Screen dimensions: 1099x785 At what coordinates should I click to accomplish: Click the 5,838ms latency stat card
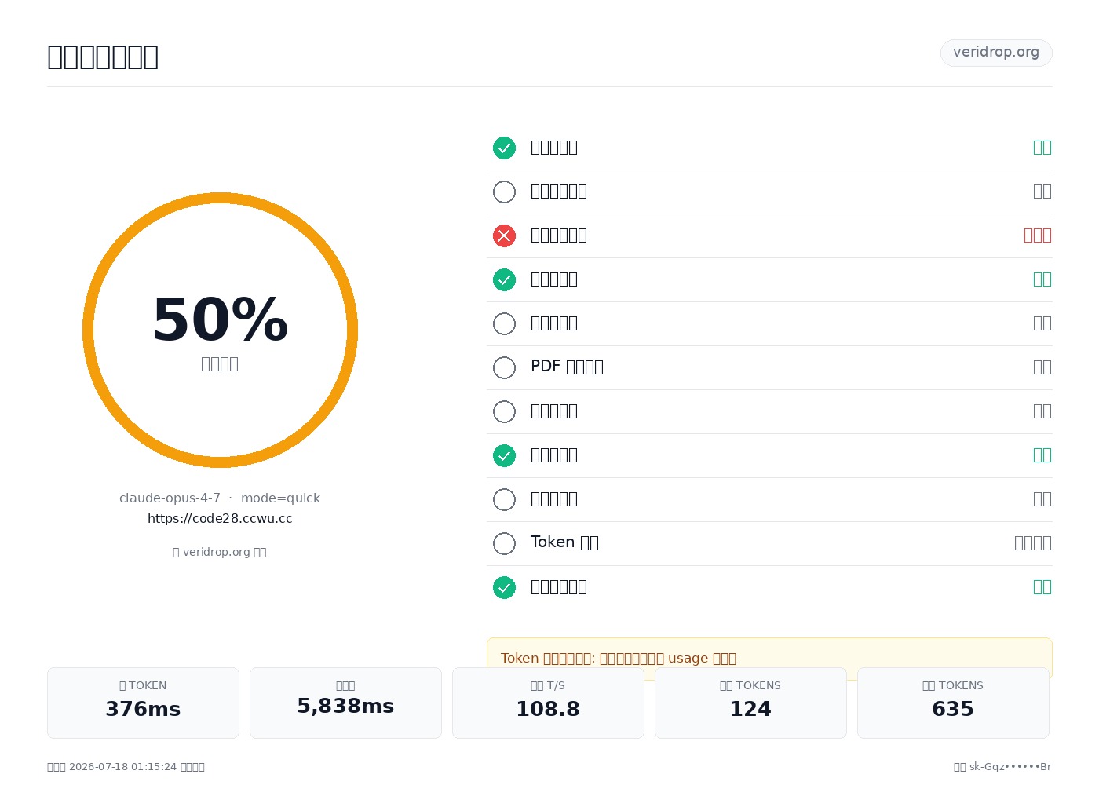tap(345, 703)
